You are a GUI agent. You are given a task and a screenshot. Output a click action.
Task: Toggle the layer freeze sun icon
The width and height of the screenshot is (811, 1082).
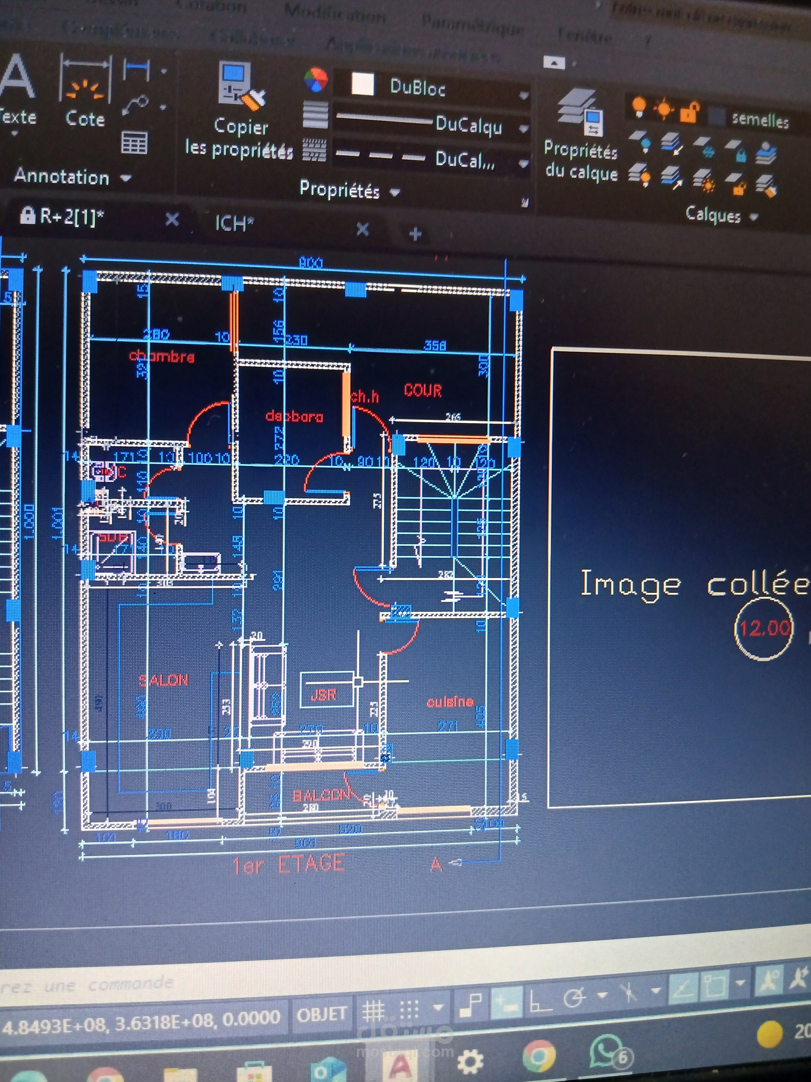pos(663,108)
